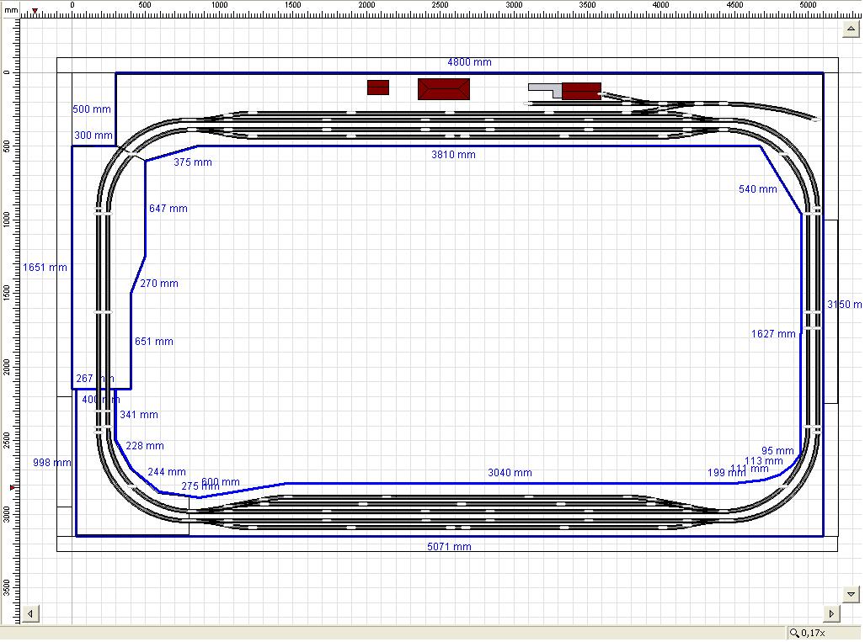Click the scroll left arrow button

coord(30,614)
